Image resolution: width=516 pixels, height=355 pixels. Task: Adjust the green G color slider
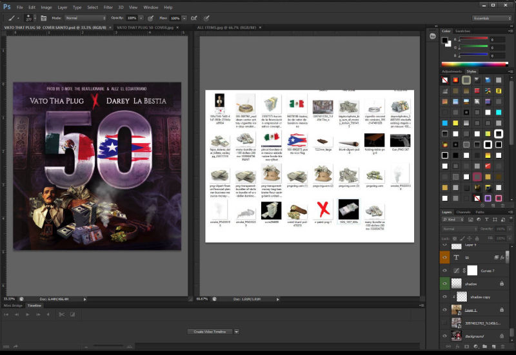click(473, 48)
